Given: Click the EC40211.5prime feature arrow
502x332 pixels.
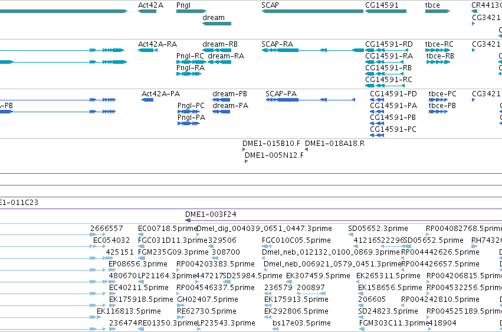Looking at the screenshot, I should pyautogui.click(x=112, y=294).
